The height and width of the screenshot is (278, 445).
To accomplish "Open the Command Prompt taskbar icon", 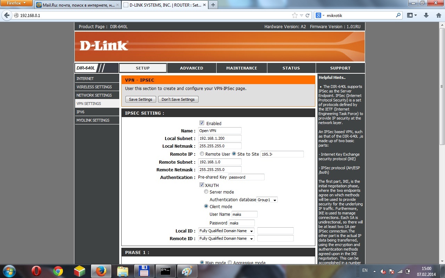I will (166, 271).
